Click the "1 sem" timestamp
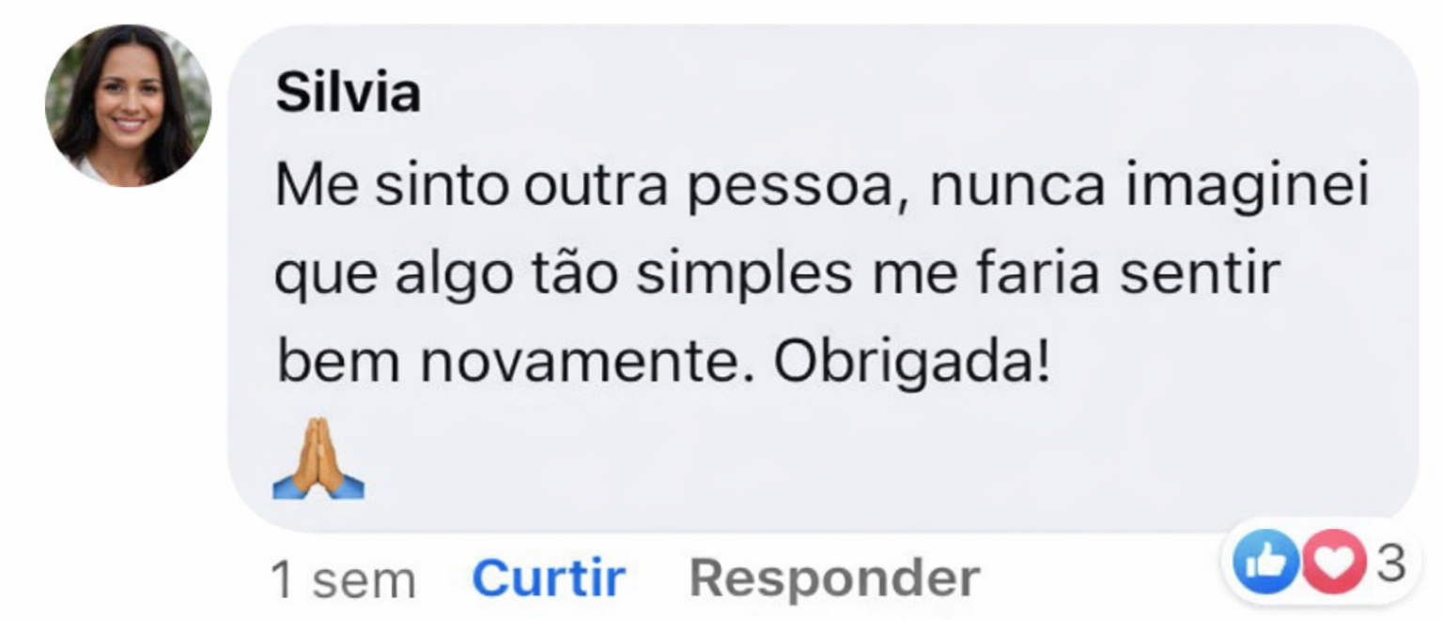Screen dimensions: 1443x620 [x=342, y=580]
